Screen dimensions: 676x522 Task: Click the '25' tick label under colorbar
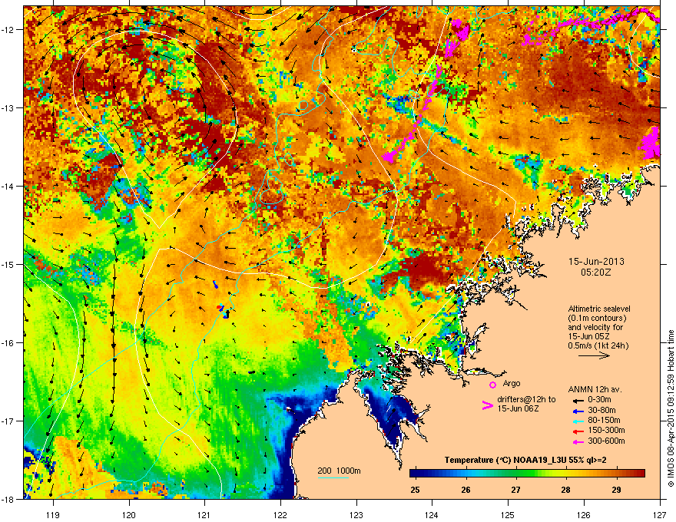[x=415, y=490]
